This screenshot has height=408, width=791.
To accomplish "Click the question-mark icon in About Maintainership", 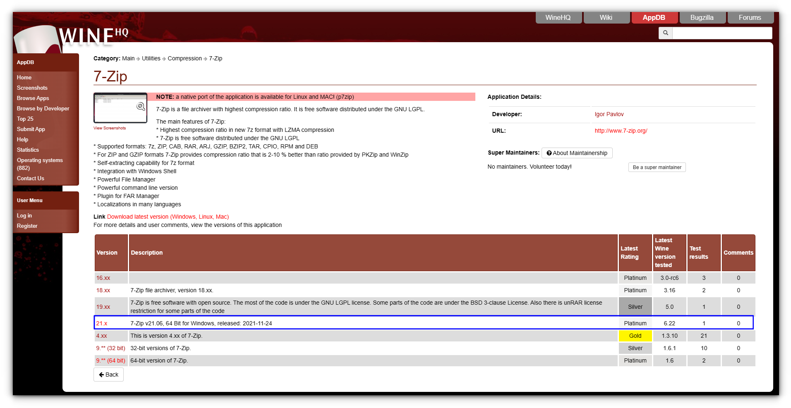I will (x=549, y=153).
